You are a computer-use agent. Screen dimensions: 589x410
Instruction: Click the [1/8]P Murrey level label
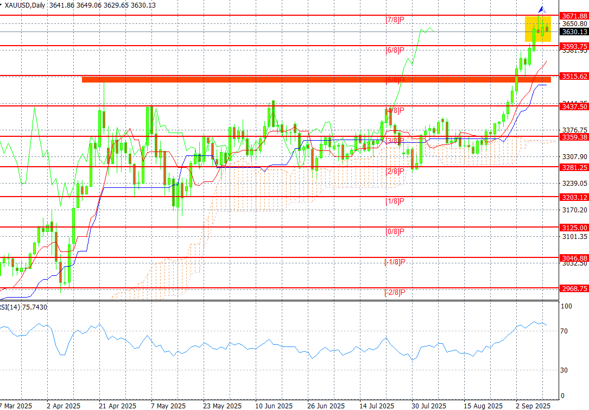[395, 201]
